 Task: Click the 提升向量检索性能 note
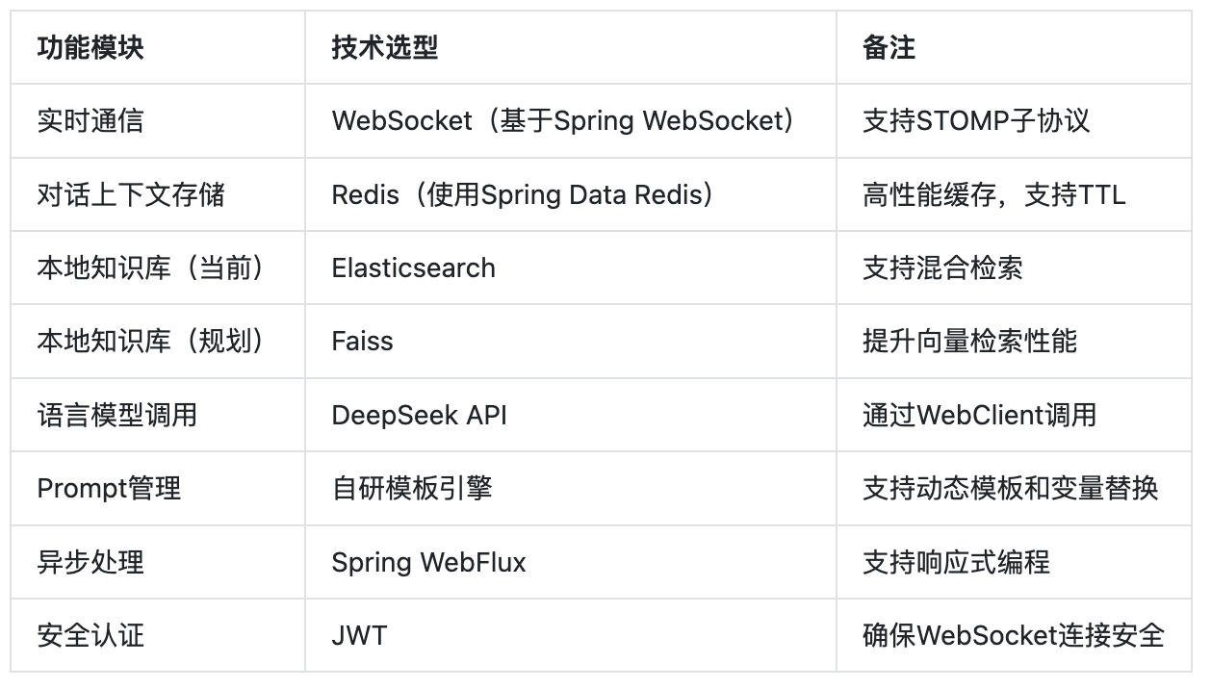coord(969,341)
